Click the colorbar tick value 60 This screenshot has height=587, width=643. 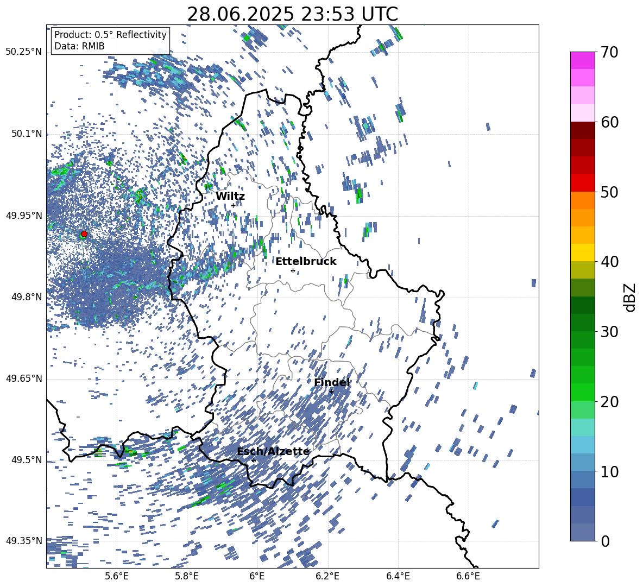[609, 122]
